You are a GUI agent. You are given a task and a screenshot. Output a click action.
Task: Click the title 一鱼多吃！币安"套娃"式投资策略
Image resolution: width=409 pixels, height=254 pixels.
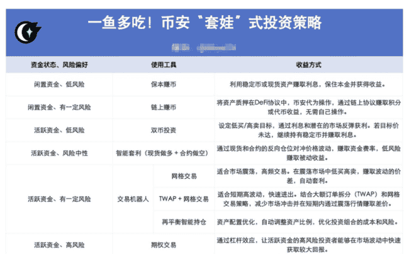pyautogui.click(x=204, y=23)
